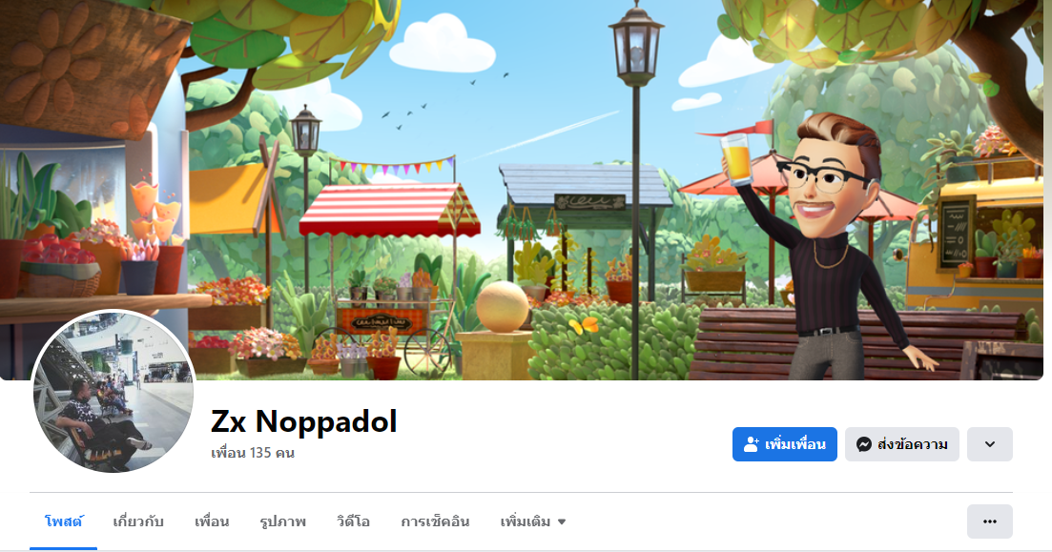Click the red striped market stall in cover photo
1052x552 pixels.
click(390, 210)
